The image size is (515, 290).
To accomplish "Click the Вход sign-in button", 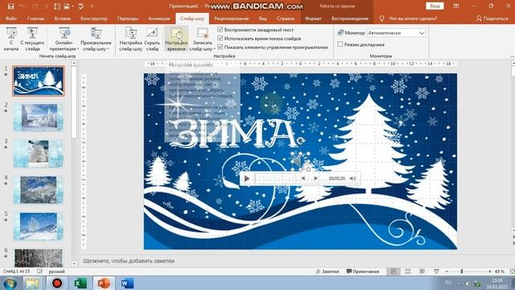I will 435,6.
